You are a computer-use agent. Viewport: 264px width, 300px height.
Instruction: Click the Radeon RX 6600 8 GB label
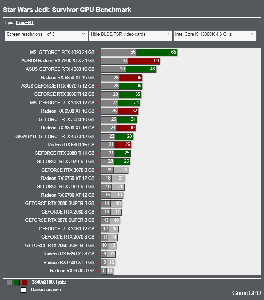(x=72, y=271)
